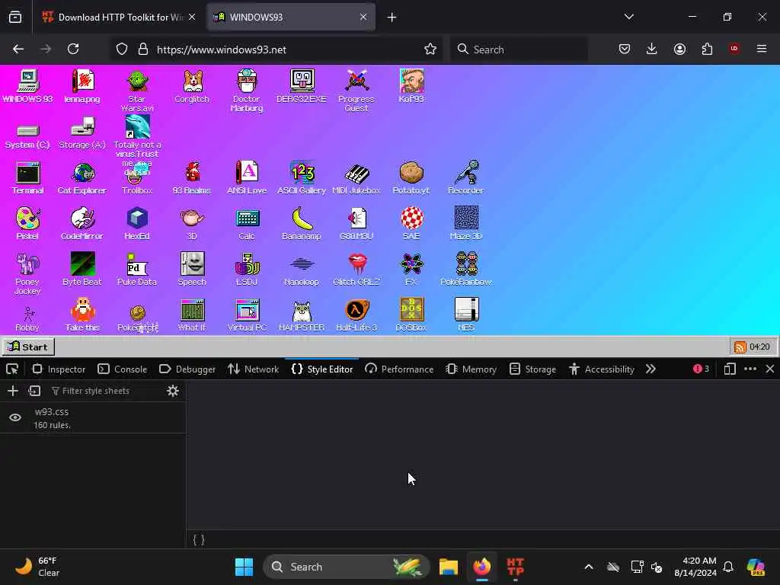Screen dimensions: 780x585
Task: Open the Progress Quest icon
Action: [x=356, y=90]
